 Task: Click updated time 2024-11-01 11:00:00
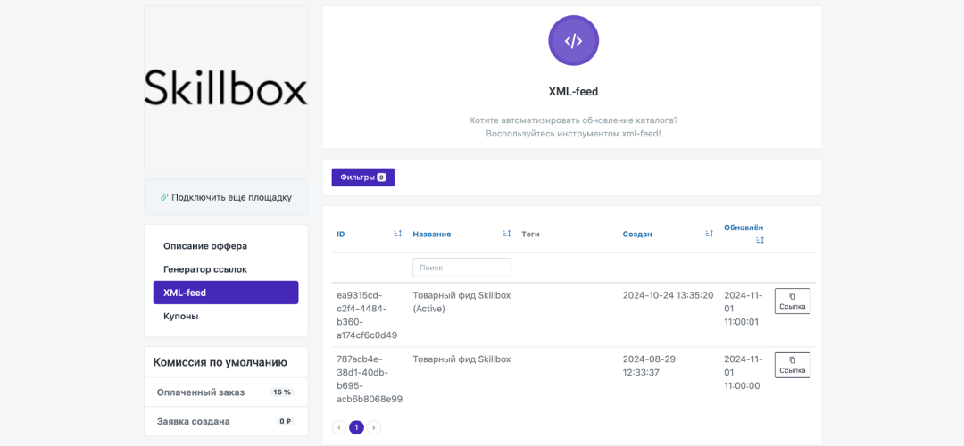tap(743, 372)
